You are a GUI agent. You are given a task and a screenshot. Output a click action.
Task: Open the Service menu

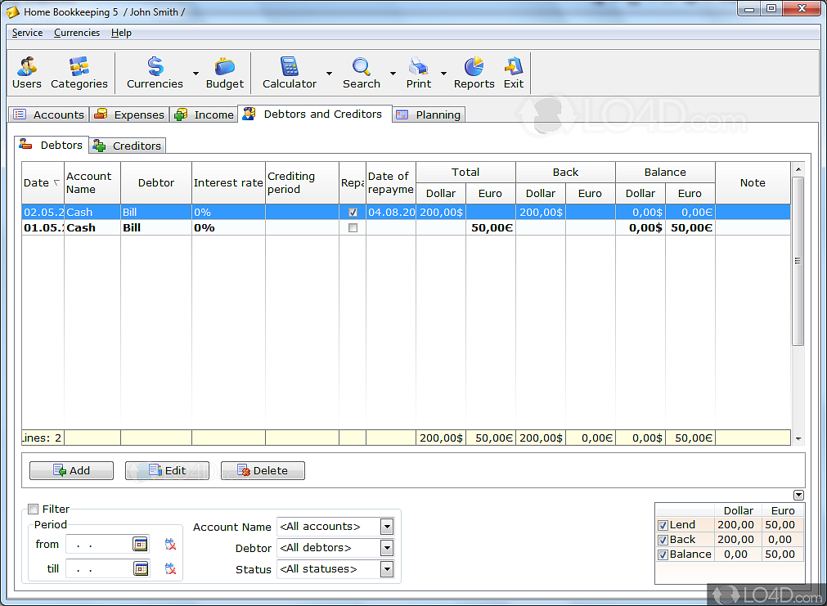click(28, 33)
